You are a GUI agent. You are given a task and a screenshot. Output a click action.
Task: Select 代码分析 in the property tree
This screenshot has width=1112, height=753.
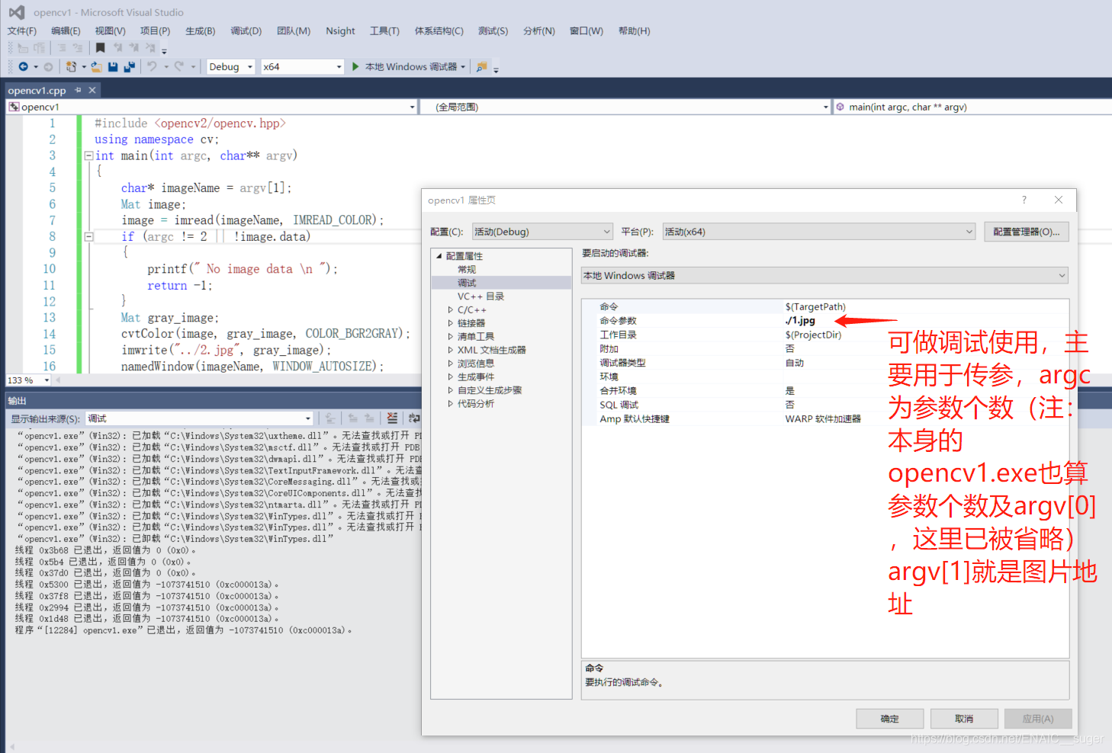pyautogui.click(x=476, y=404)
